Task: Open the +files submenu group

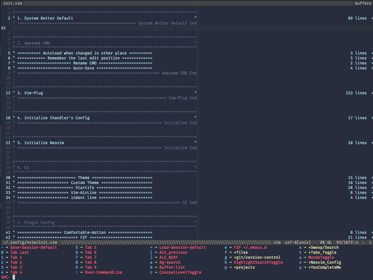Action: [x=241, y=252]
